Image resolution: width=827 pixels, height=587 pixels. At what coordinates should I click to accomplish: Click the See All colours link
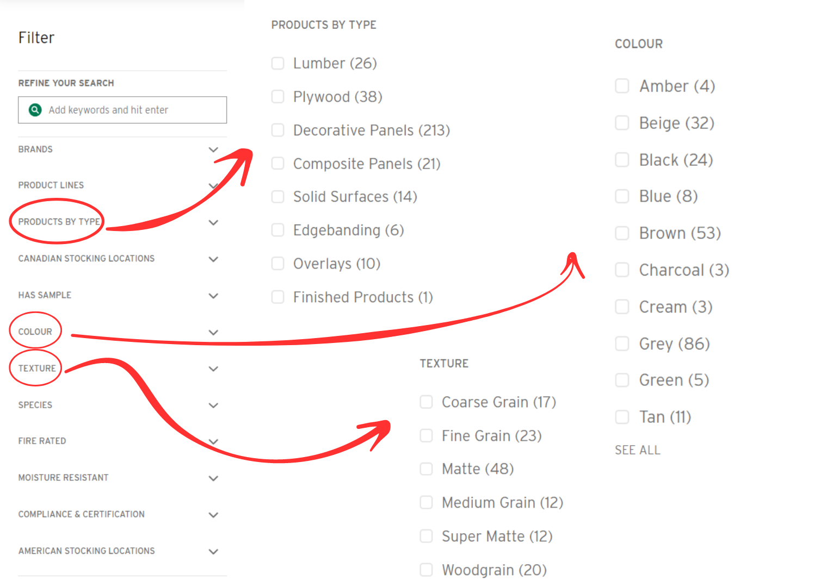point(637,450)
